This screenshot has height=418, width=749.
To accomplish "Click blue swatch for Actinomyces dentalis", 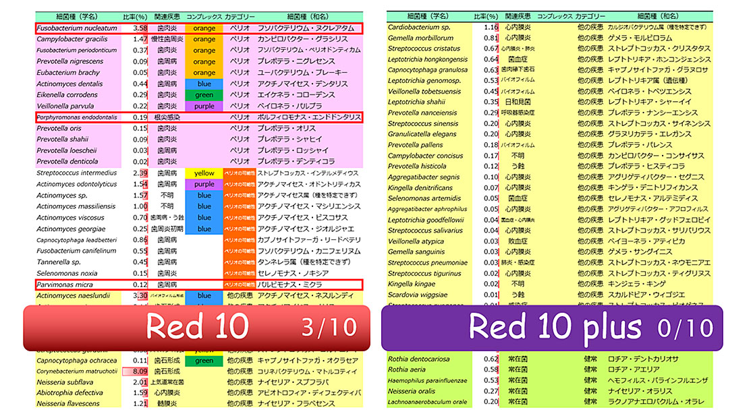I will pyautogui.click(x=204, y=84).
